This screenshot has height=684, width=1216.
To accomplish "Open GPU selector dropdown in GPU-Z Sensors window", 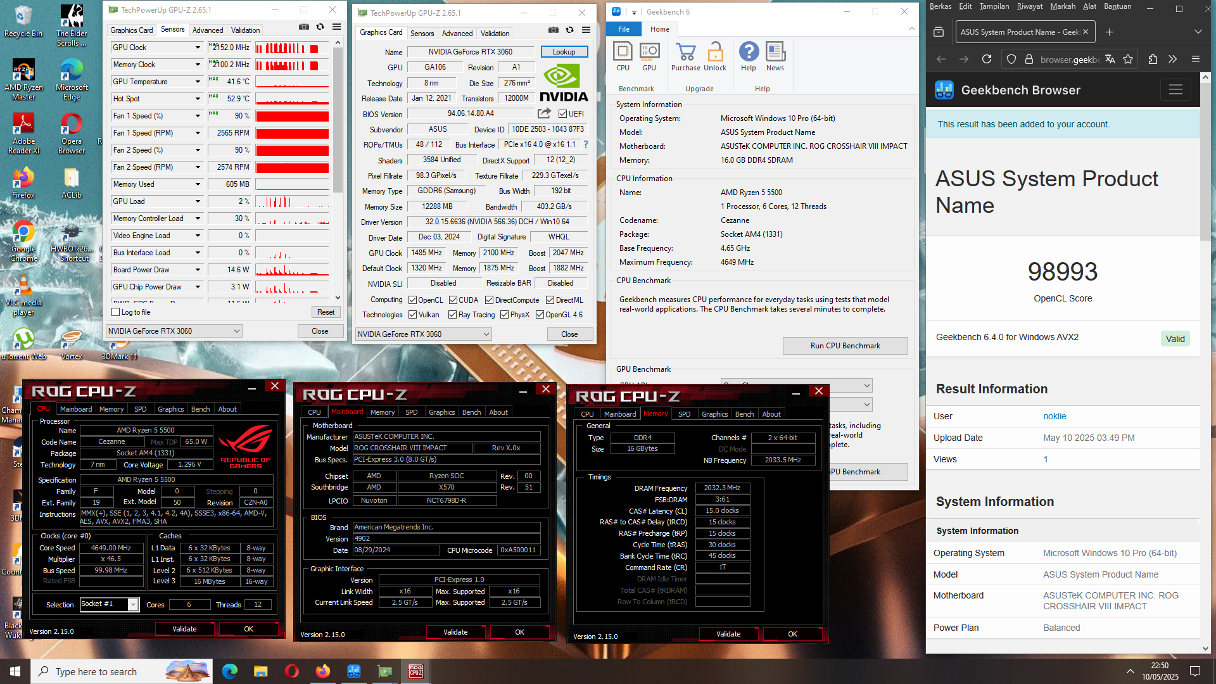I will point(174,331).
